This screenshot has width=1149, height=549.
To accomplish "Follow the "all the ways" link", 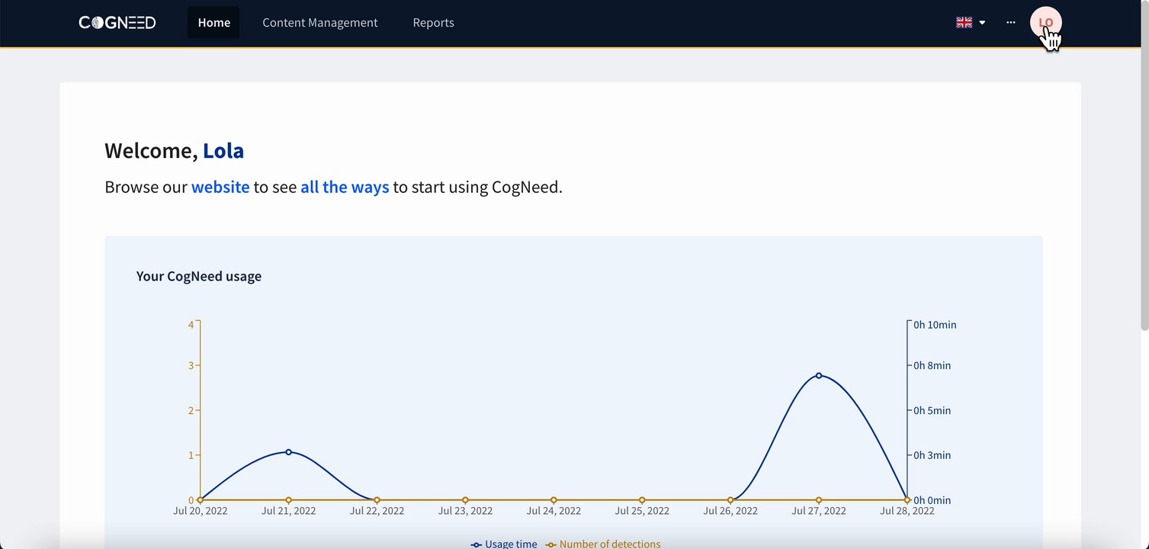I will 345,187.
